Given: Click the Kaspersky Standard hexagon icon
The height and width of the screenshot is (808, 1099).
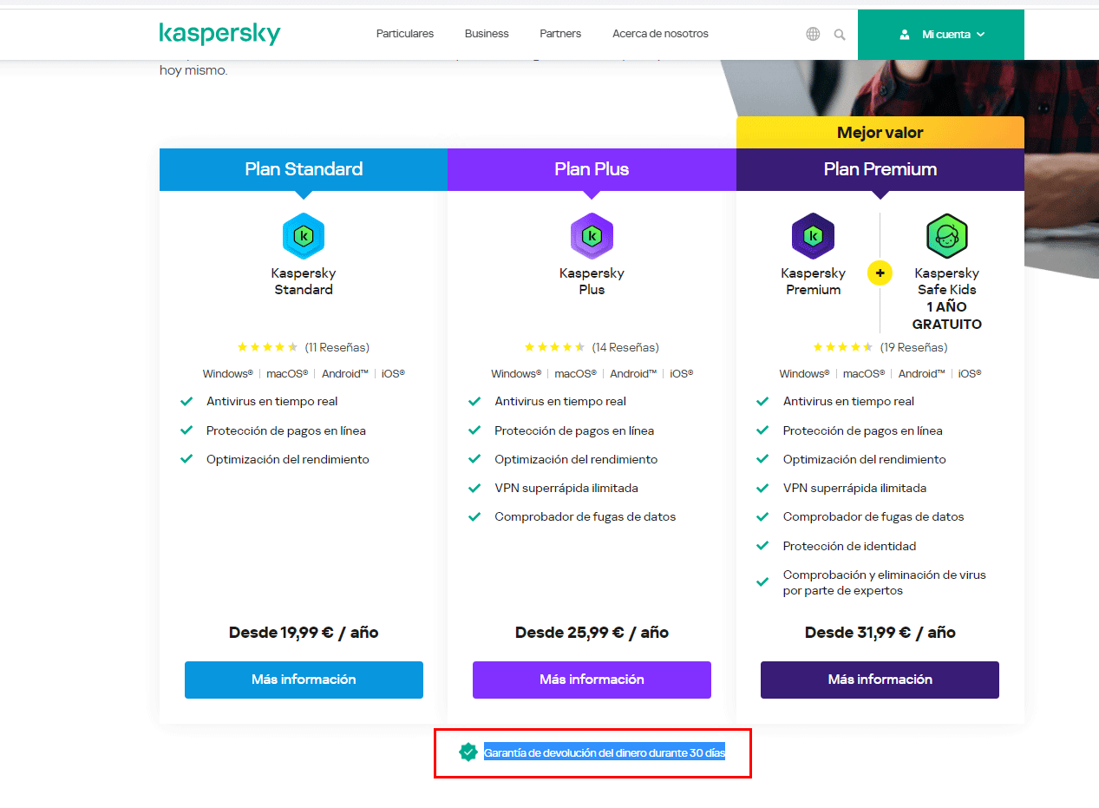Looking at the screenshot, I should (x=304, y=236).
